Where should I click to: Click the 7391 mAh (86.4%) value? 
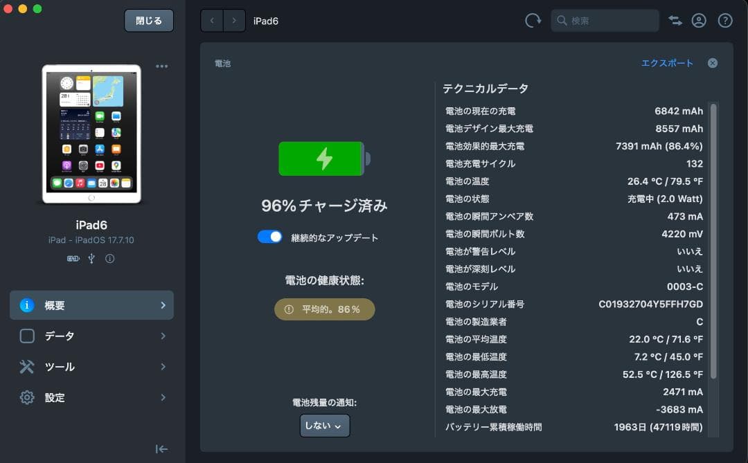tap(659, 147)
